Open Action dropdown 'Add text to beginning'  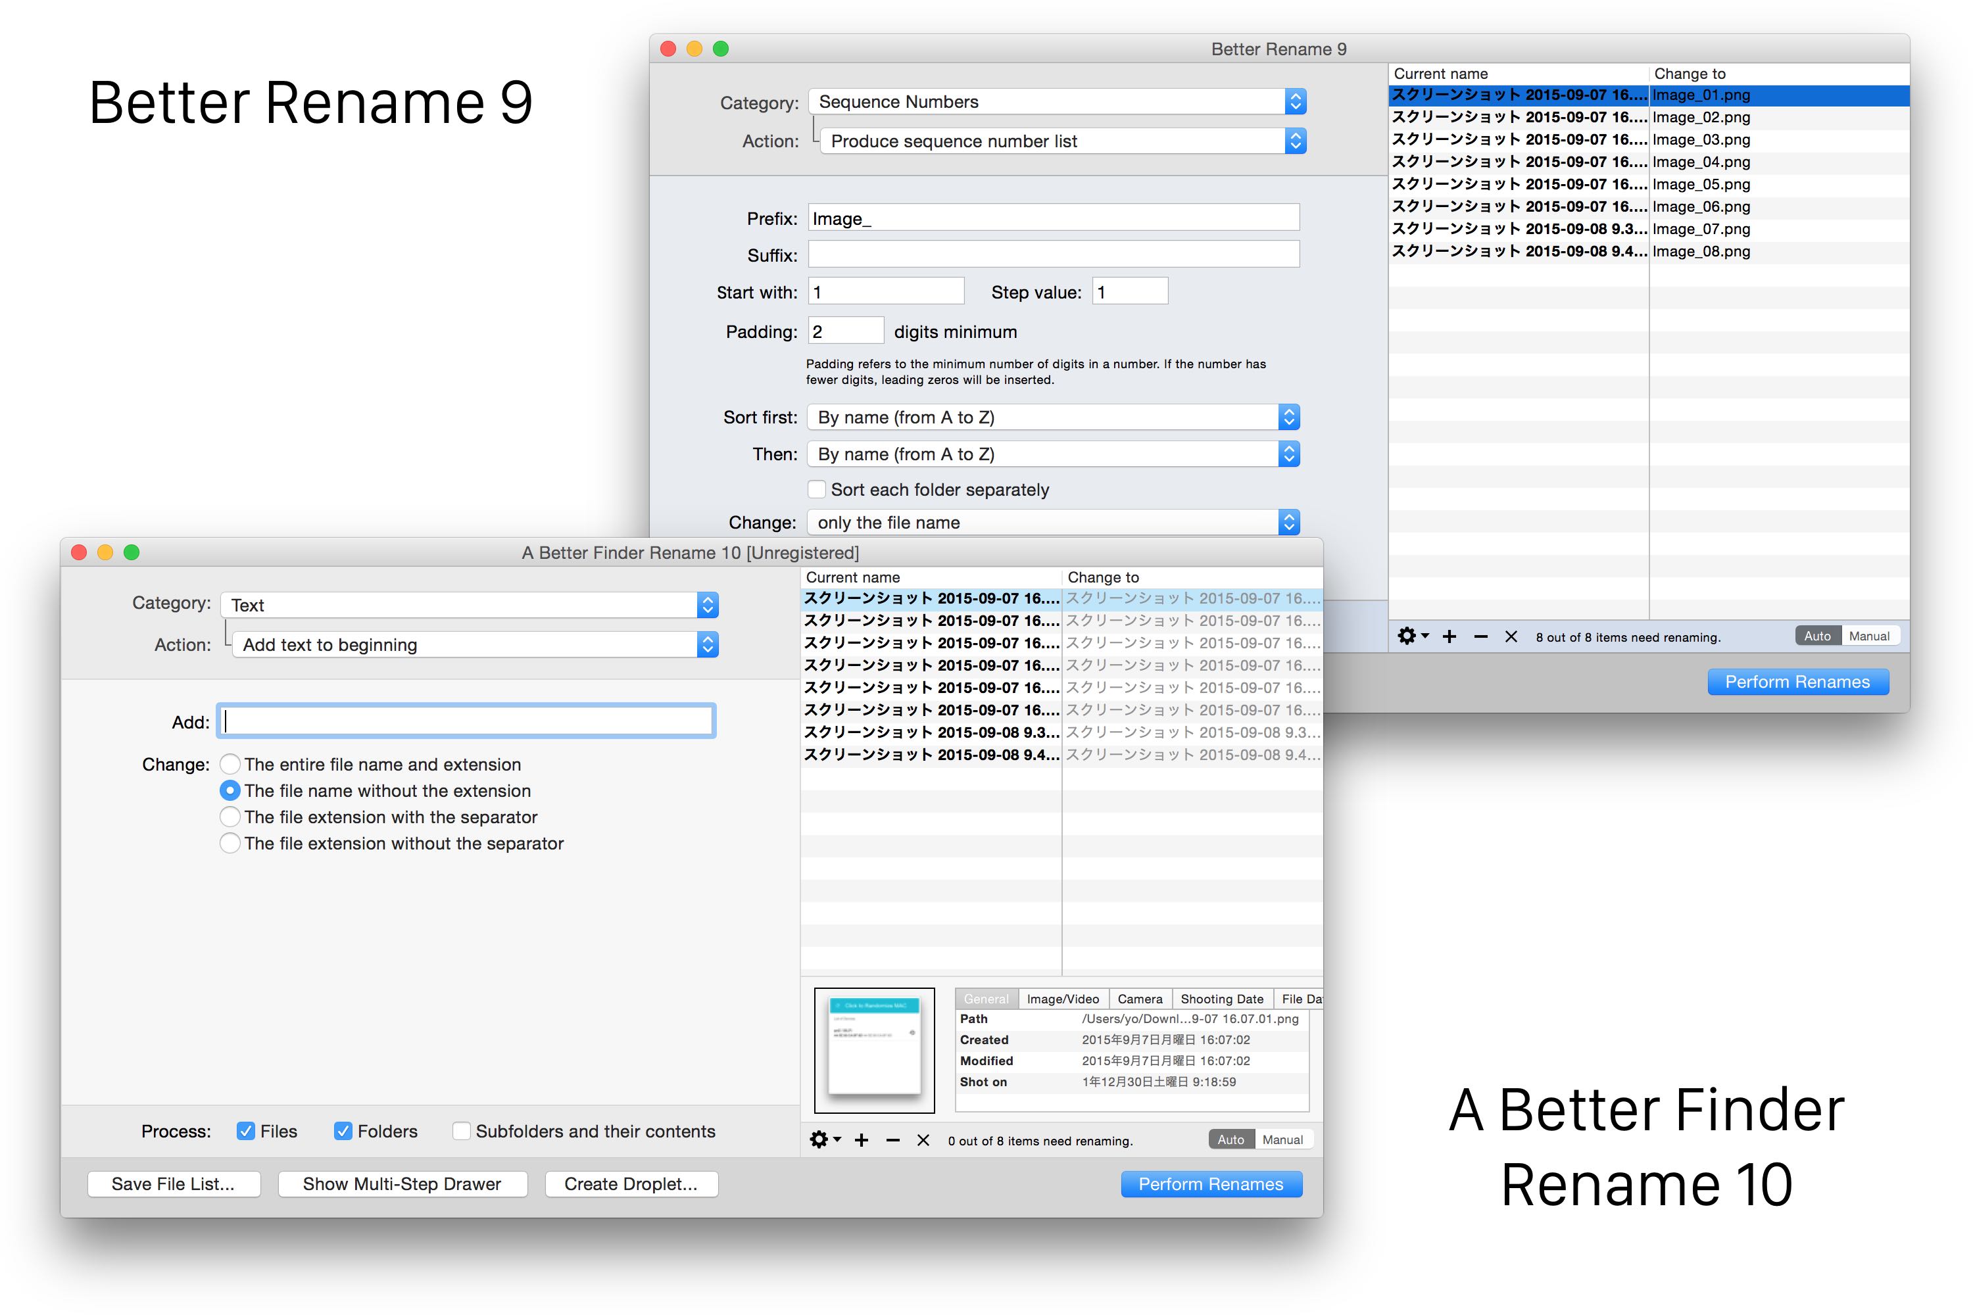click(x=475, y=644)
